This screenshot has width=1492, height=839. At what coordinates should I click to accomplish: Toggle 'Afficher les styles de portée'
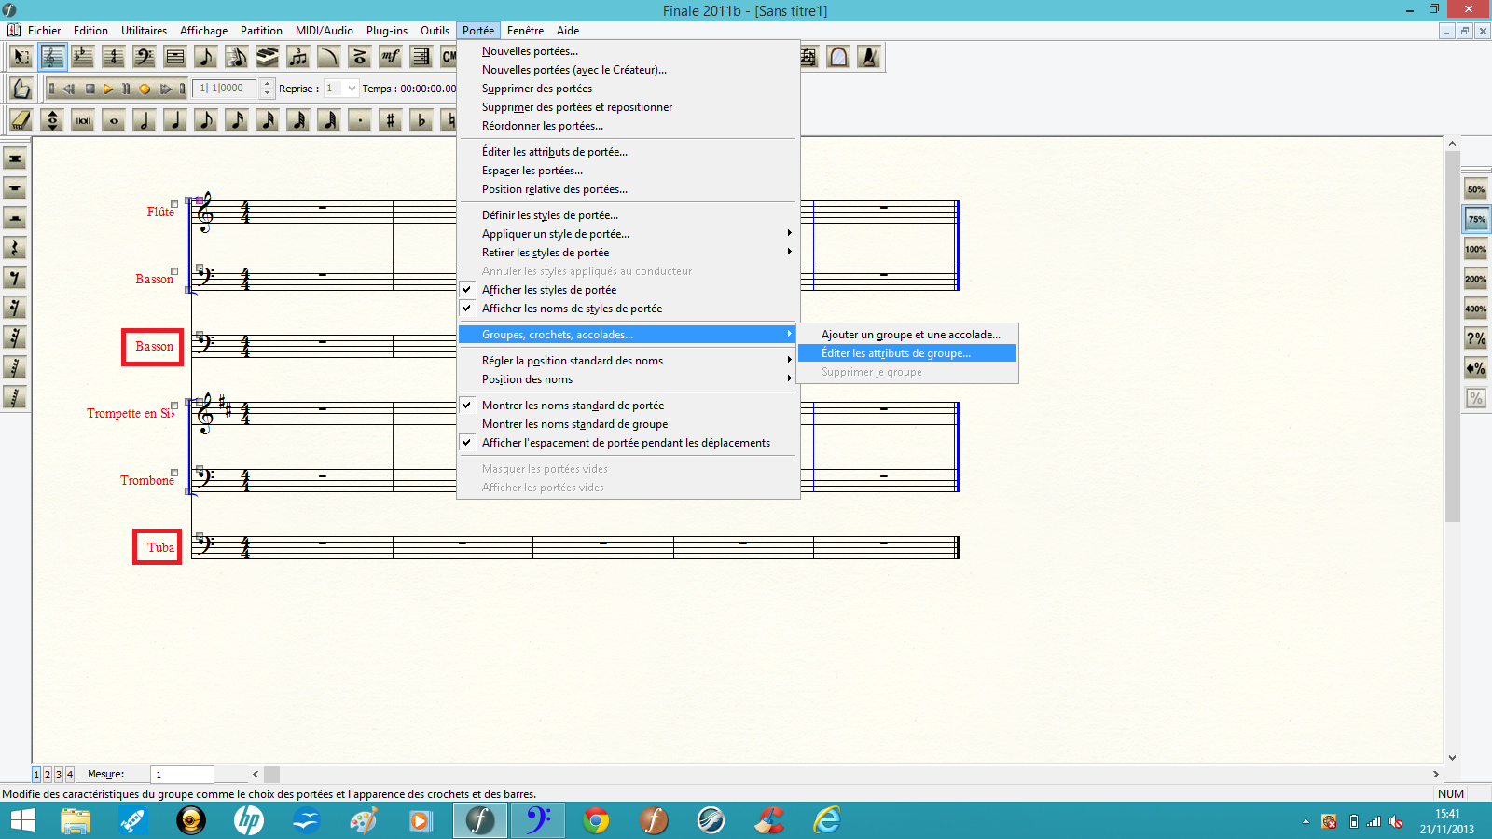point(549,290)
